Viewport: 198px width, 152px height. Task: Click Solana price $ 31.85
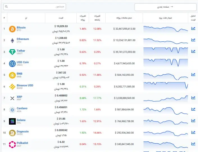[x=61, y=119]
